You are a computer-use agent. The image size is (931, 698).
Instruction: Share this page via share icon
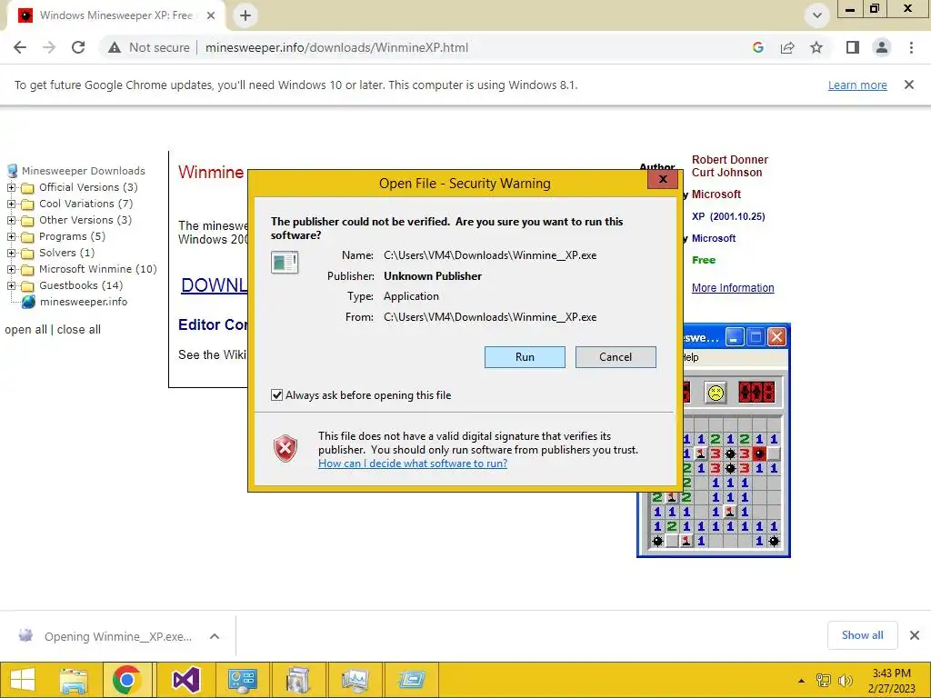(x=787, y=47)
